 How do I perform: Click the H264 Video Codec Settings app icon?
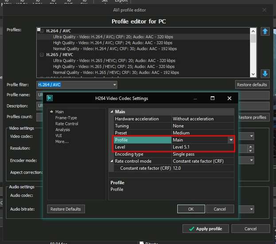click(50, 98)
